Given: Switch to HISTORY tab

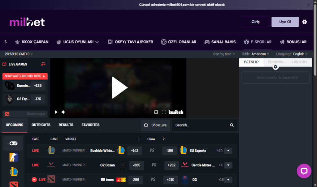Looking at the screenshot, I should (300, 62).
